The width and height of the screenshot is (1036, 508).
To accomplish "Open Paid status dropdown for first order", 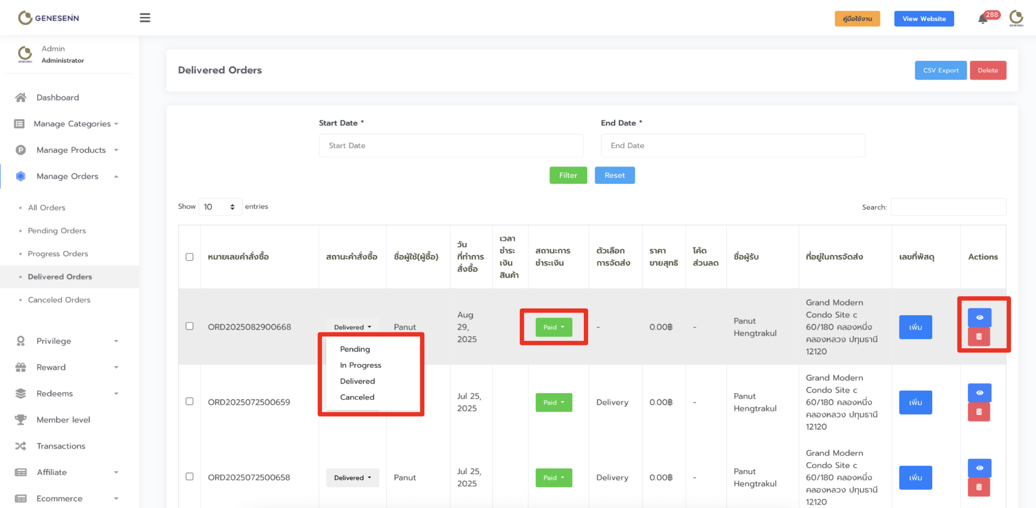I will coord(553,327).
